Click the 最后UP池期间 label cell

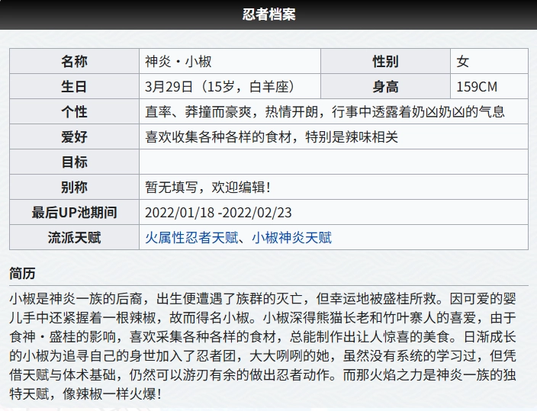75,213
